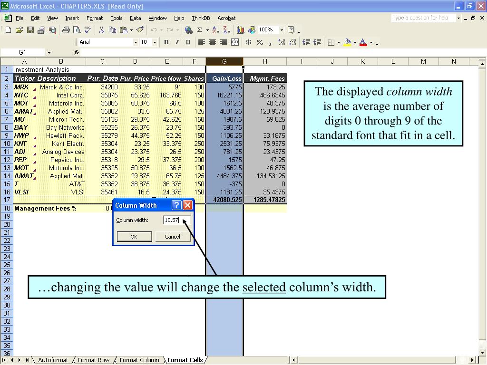Open the 100% zoom dropdown
The height and width of the screenshot is (365, 487).
pyautogui.click(x=282, y=30)
